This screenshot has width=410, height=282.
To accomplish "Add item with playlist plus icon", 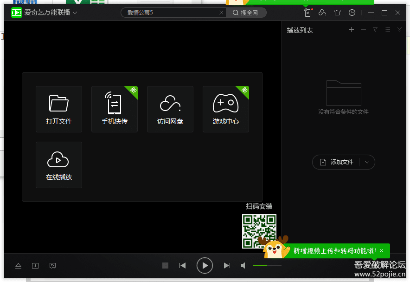I will pyautogui.click(x=351, y=30).
